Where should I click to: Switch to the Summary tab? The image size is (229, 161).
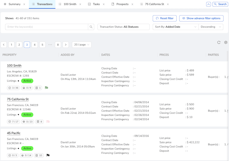(14, 4)
